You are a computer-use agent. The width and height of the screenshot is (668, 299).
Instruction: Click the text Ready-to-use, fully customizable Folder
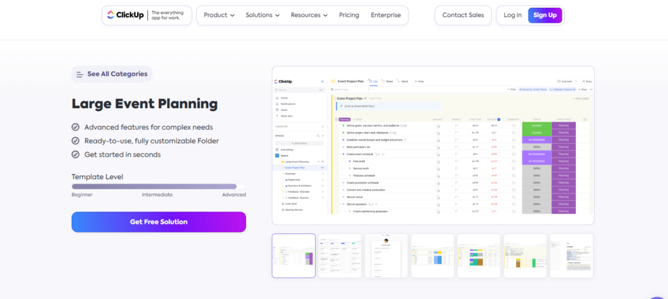151,141
